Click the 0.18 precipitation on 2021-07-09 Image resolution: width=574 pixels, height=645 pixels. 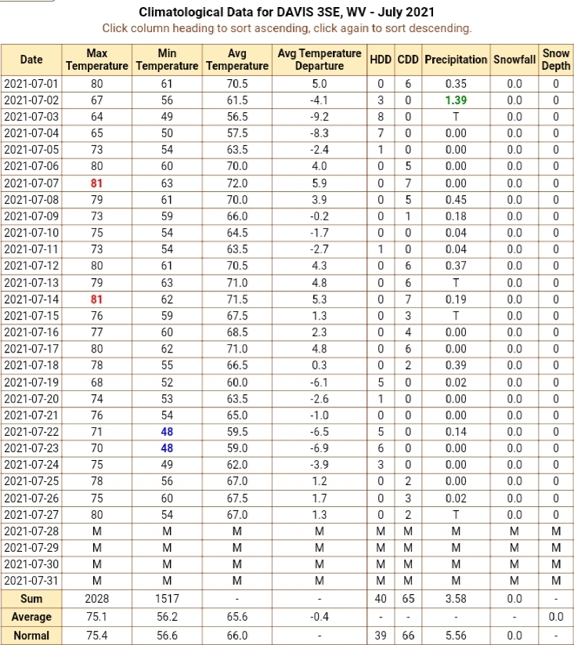click(x=456, y=216)
